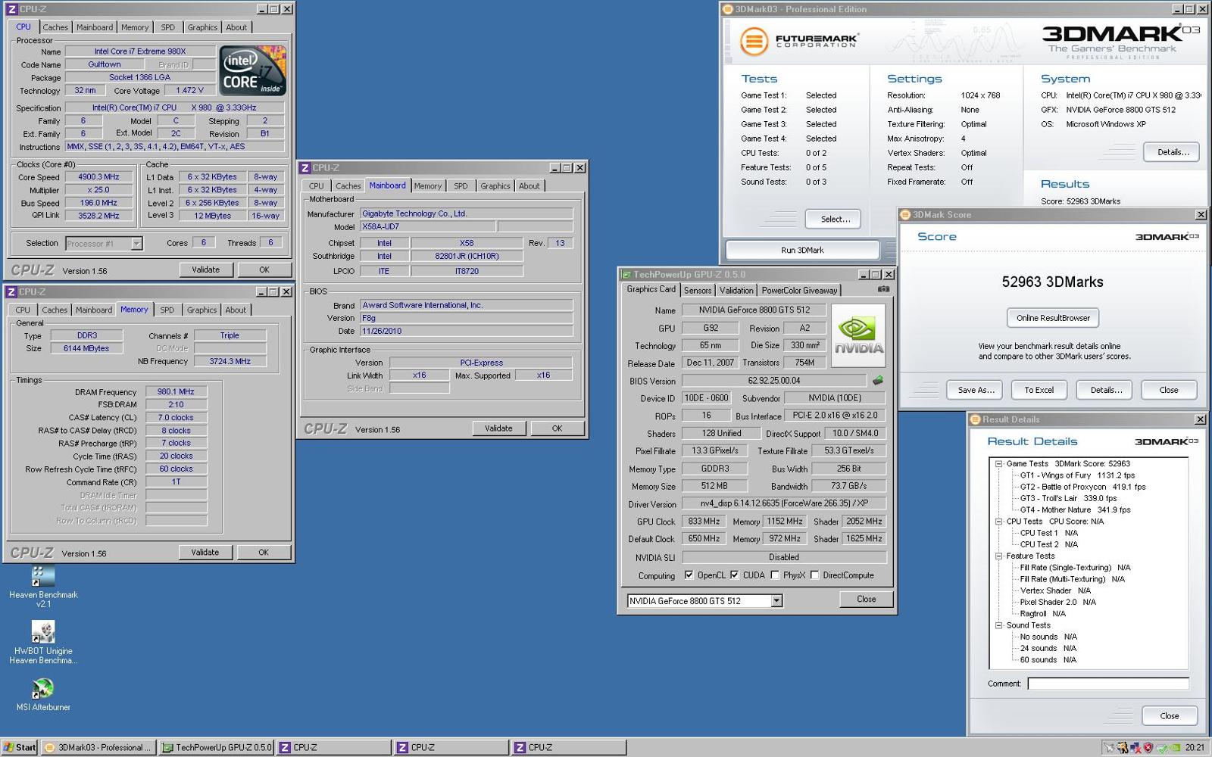Click the MSI Afterburner plane tray icon

click(x=1109, y=748)
